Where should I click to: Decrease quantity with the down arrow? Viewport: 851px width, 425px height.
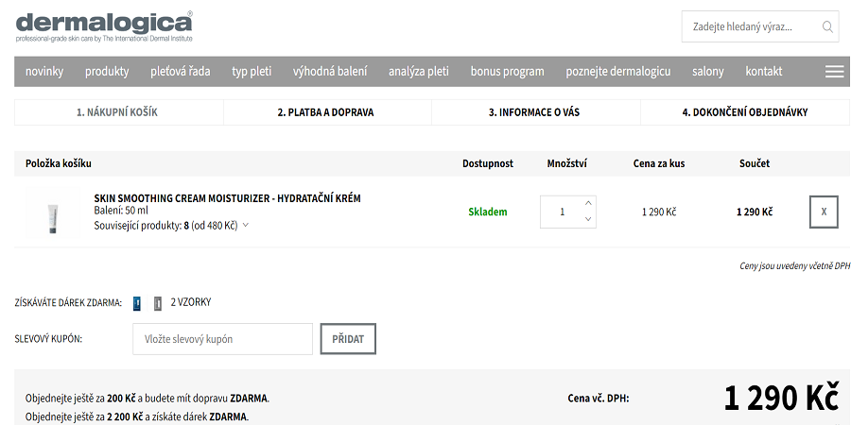pos(588,220)
